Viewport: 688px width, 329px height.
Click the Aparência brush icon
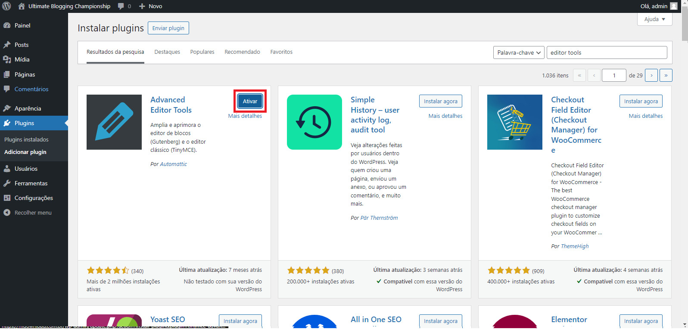coord(7,108)
